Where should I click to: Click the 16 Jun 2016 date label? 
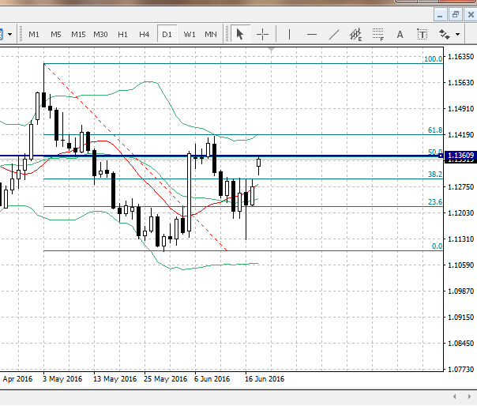pos(265,379)
